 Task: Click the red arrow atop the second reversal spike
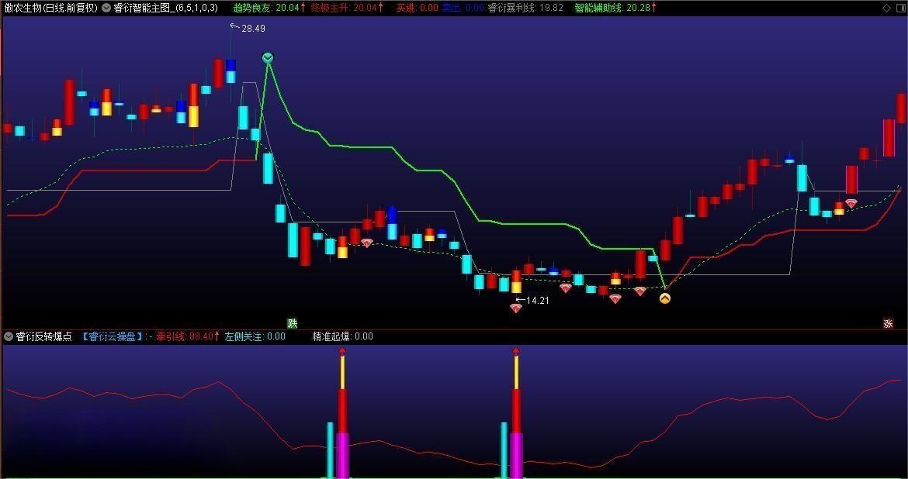pos(517,352)
